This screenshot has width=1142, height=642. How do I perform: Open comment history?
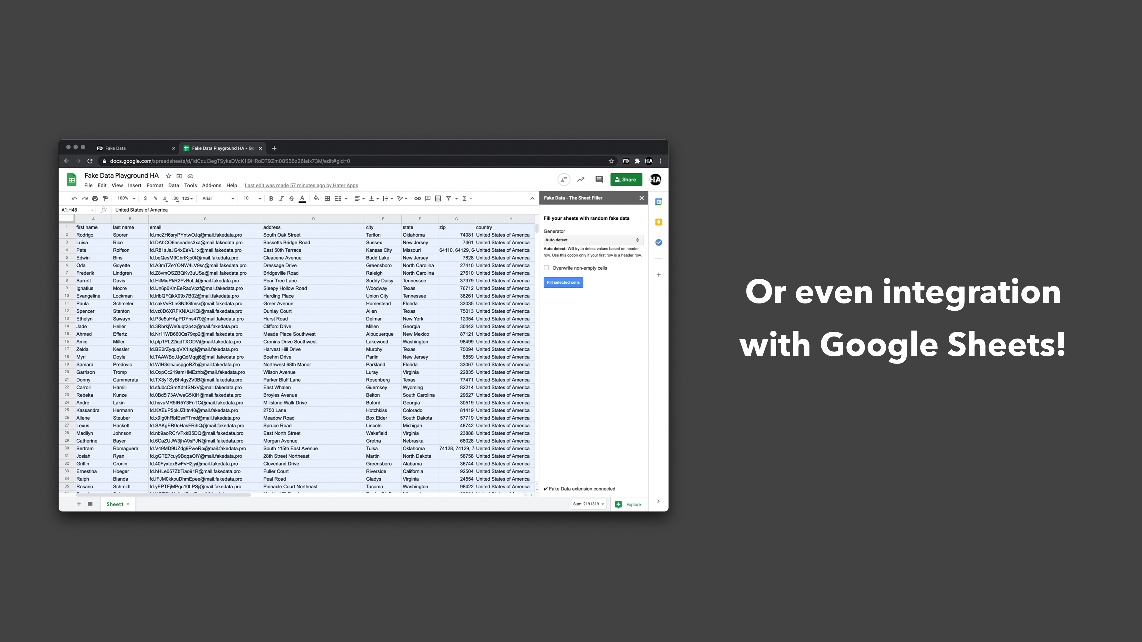tap(599, 180)
